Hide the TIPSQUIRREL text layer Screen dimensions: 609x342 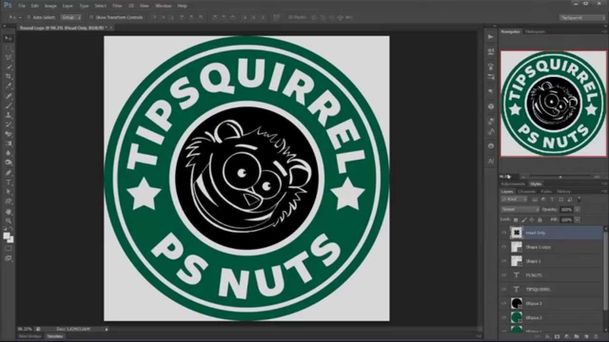[504, 289]
